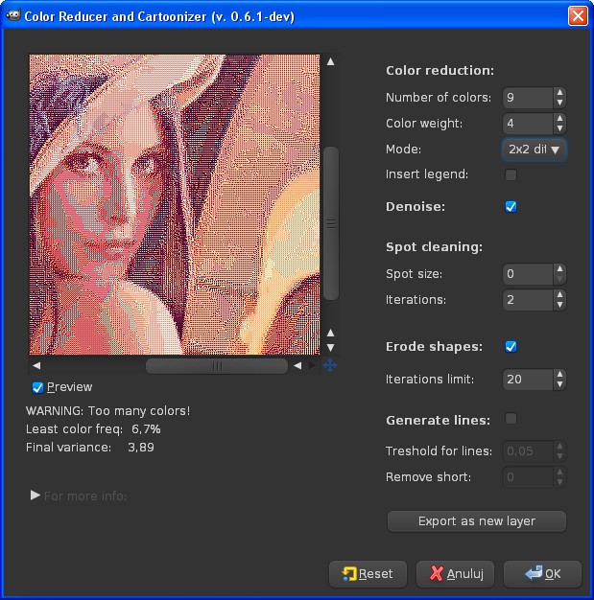This screenshot has height=600, width=594.
Task: Increase spot cleaning Iterations with up arrow
Action: [x=559, y=294]
